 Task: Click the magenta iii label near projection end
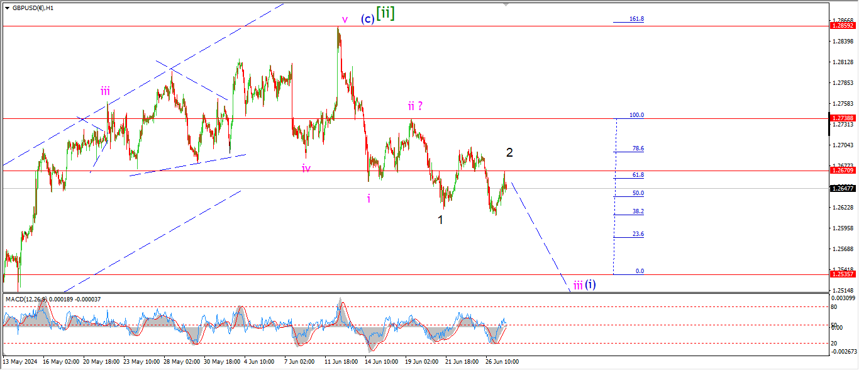click(577, 284)
